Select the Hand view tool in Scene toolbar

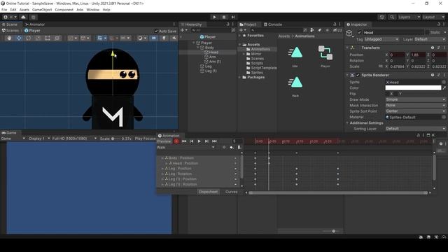(x=9, y=38)
